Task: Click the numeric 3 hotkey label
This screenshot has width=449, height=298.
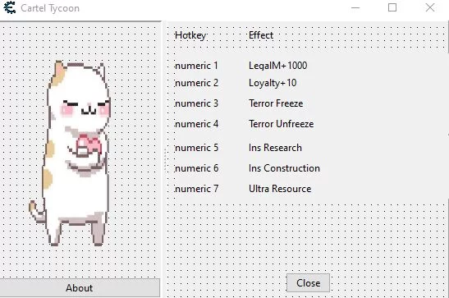Action: click(196, 103)
